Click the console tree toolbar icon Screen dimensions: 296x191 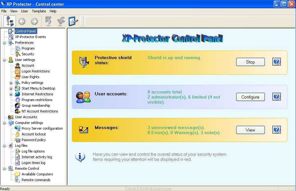coord(10,21)
